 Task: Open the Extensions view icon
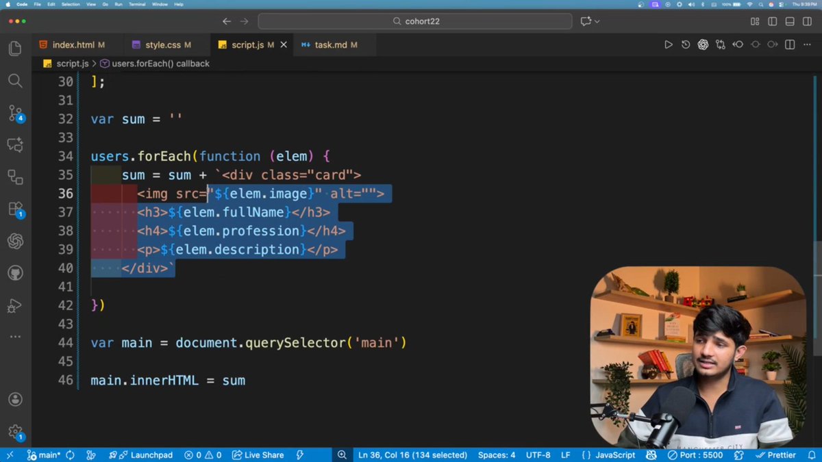(x=15, y=209)
